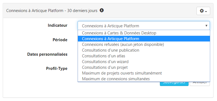This screenshot has width=217, height=101.
Task: Select Consultations d'un atlas
Action: 144,56
